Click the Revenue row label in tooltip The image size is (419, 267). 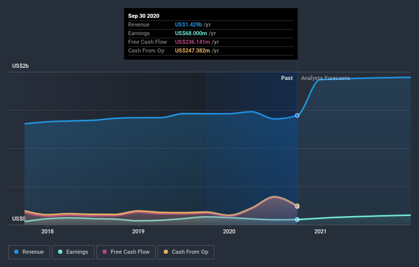139,24
